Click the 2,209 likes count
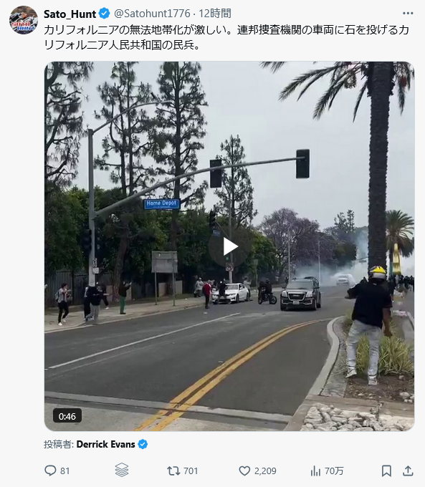The image size is (425, 487). point(265,471)
